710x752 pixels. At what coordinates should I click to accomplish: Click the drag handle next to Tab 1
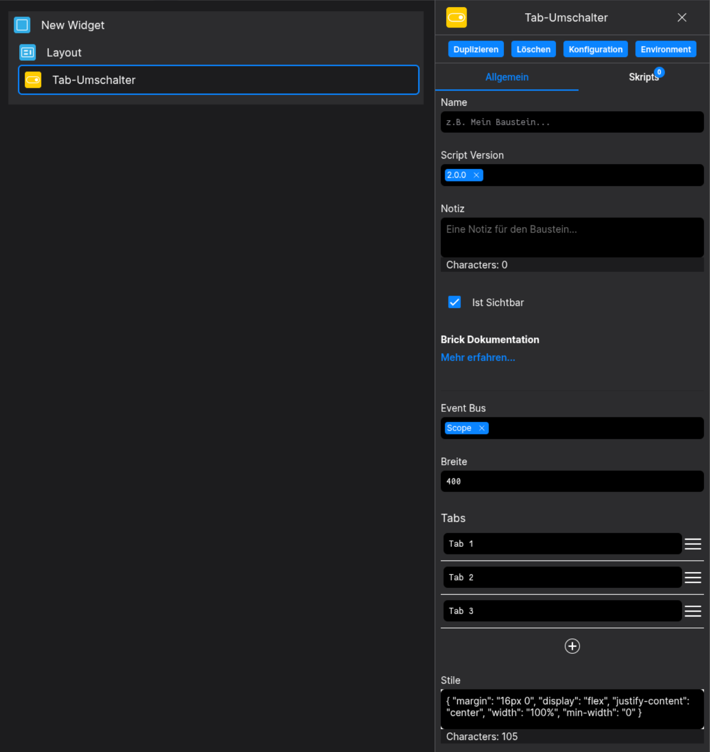[692, 544]
